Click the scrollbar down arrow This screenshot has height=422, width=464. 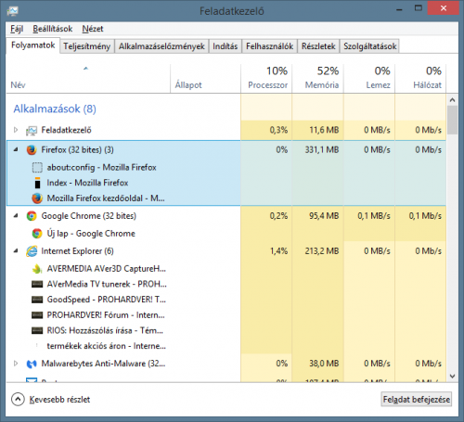tap(452, 377)
